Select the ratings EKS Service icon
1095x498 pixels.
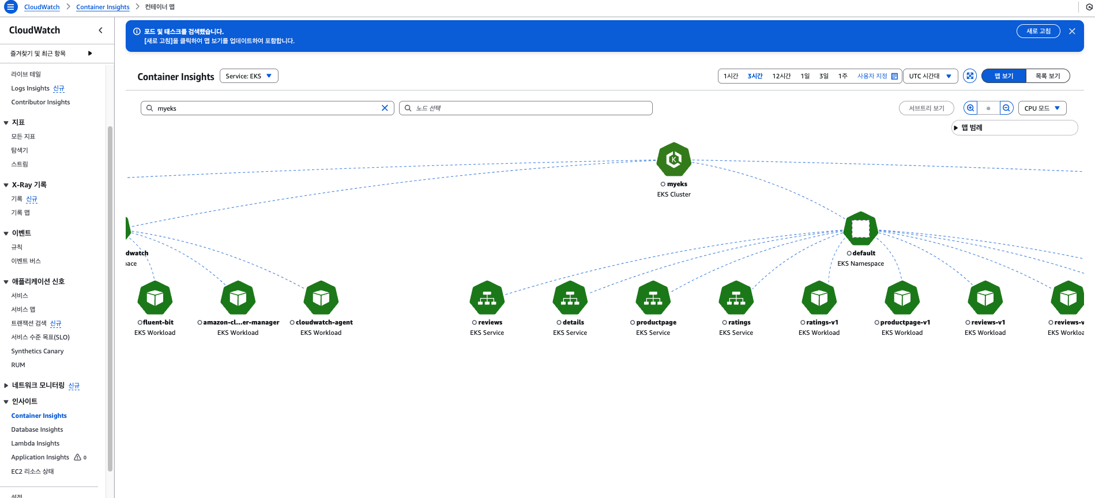point(736,298)
